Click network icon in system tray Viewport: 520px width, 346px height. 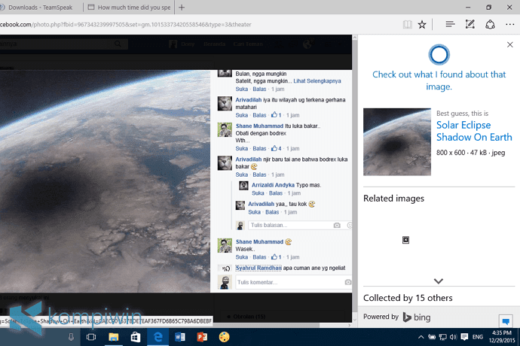(x=442, y=337)
